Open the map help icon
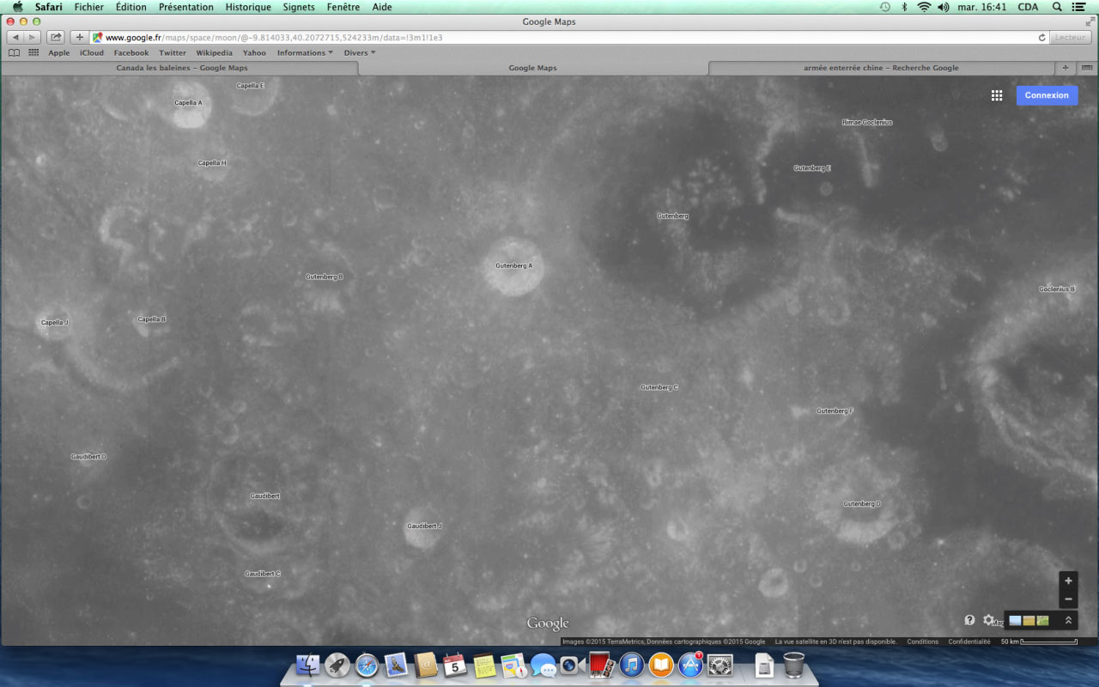 coord(969,620)
